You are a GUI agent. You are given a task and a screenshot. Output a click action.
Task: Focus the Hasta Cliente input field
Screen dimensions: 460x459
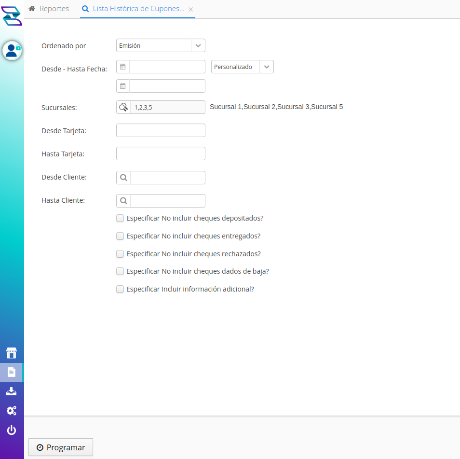click(167, 201)
